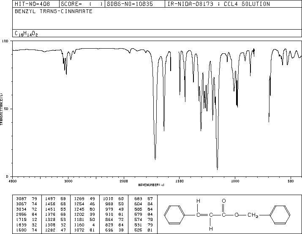This screenshot has width=302, height=234.
Task: Click the 50 mark on the transmittance axis
Action: 6,109
